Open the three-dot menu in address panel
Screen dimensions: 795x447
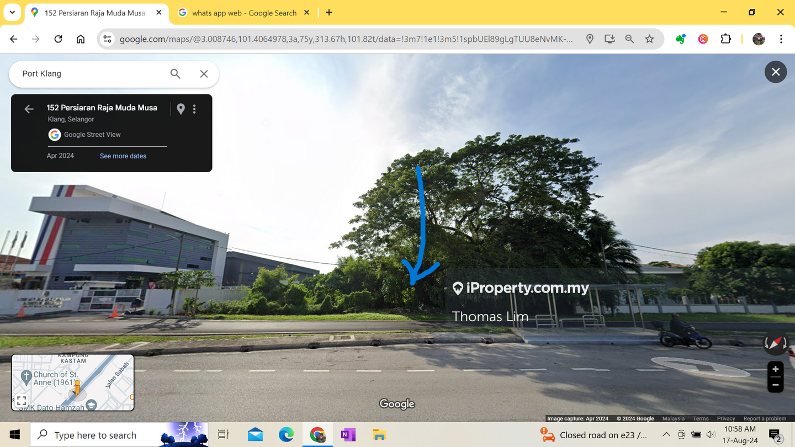point(194,109)
